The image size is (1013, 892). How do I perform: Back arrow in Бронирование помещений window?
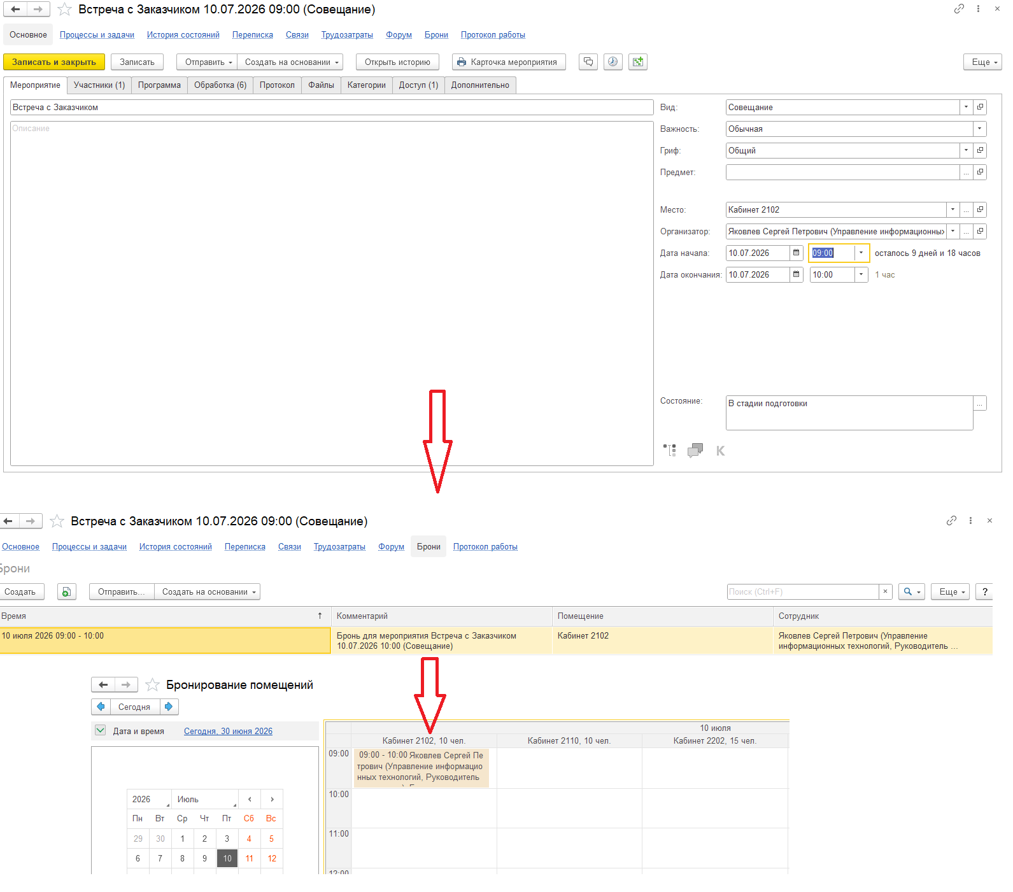tap(103, 685)
